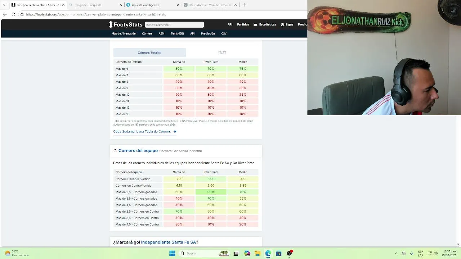
Task: Click the Estadísticas chart icon
Action: [x=255, y=24]
